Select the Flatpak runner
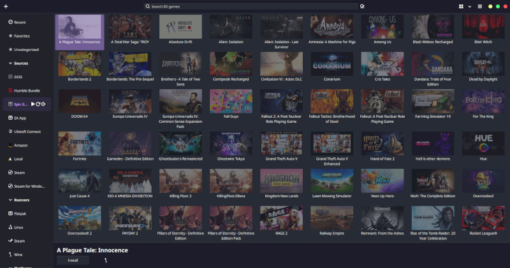Screen dimensions: 510x268 tap(27, 213)
